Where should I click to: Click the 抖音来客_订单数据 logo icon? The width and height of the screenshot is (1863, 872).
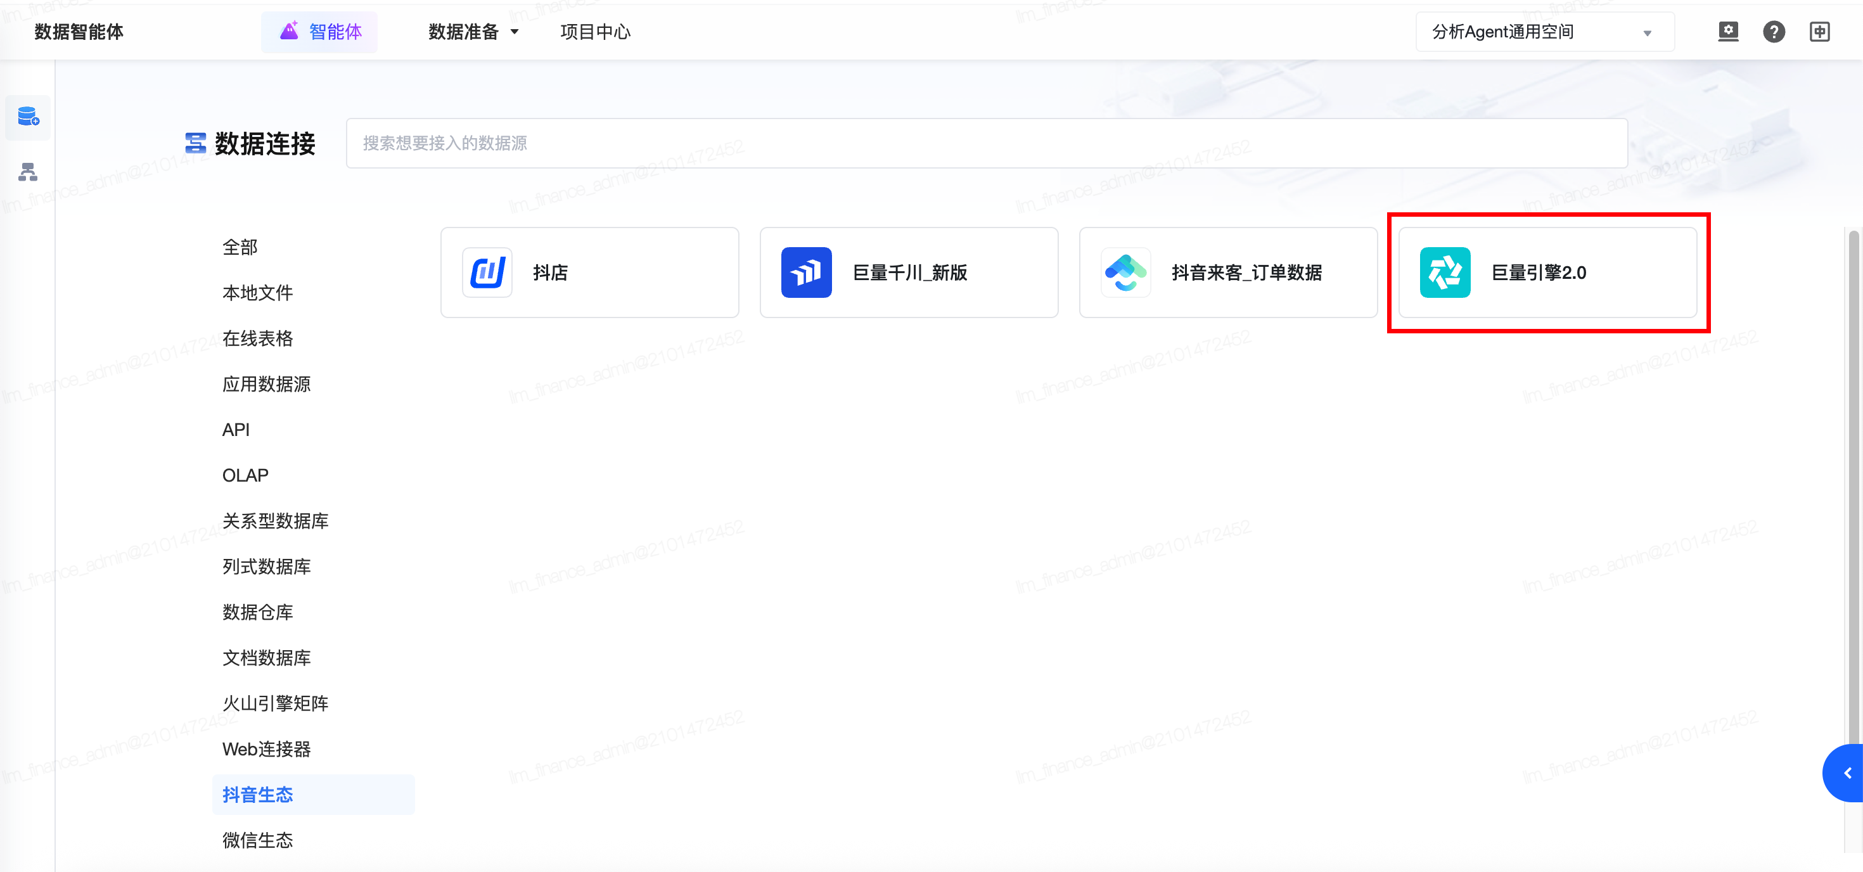tap(1126, 272)
